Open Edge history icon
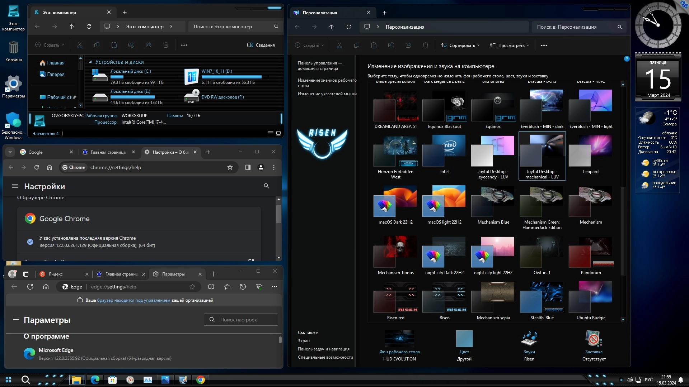Image resolution: width=689 pixels, height=387 pixels. pos(243,287)
